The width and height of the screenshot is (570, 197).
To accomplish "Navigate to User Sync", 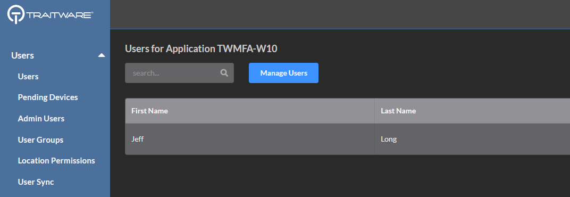I will tap(36, 182).
